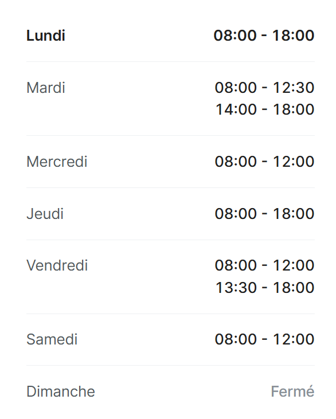Select the Samedi day label
The width and height of the screenshot is (336, 419).
tap(52, 339)
